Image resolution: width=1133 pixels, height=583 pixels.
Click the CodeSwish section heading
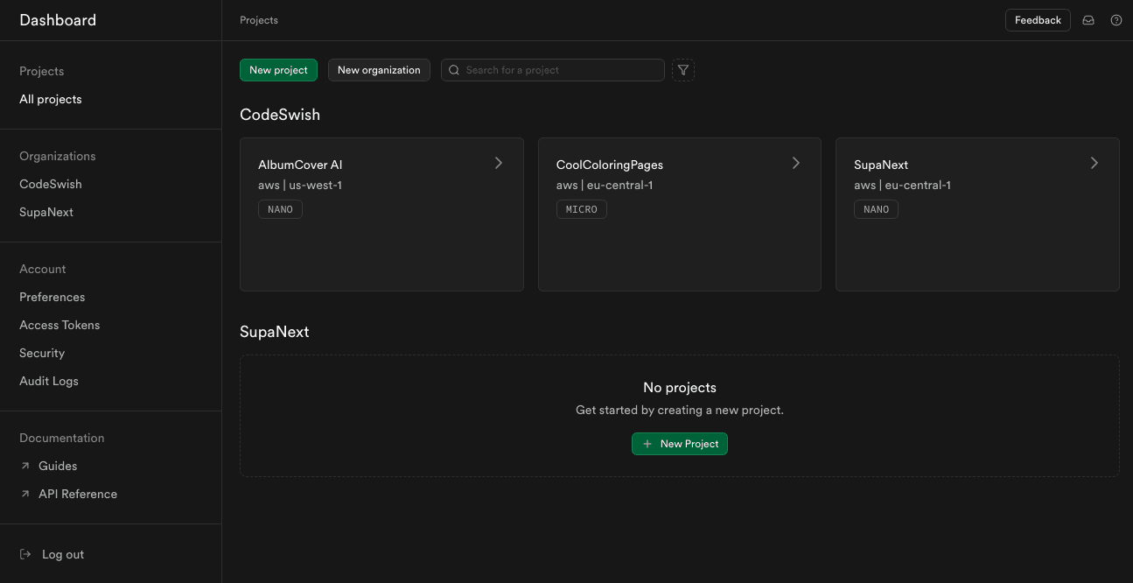click(280, 115)
